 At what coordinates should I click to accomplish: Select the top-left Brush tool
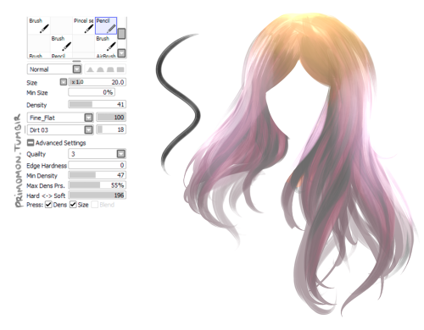click(x=39, y=25)
